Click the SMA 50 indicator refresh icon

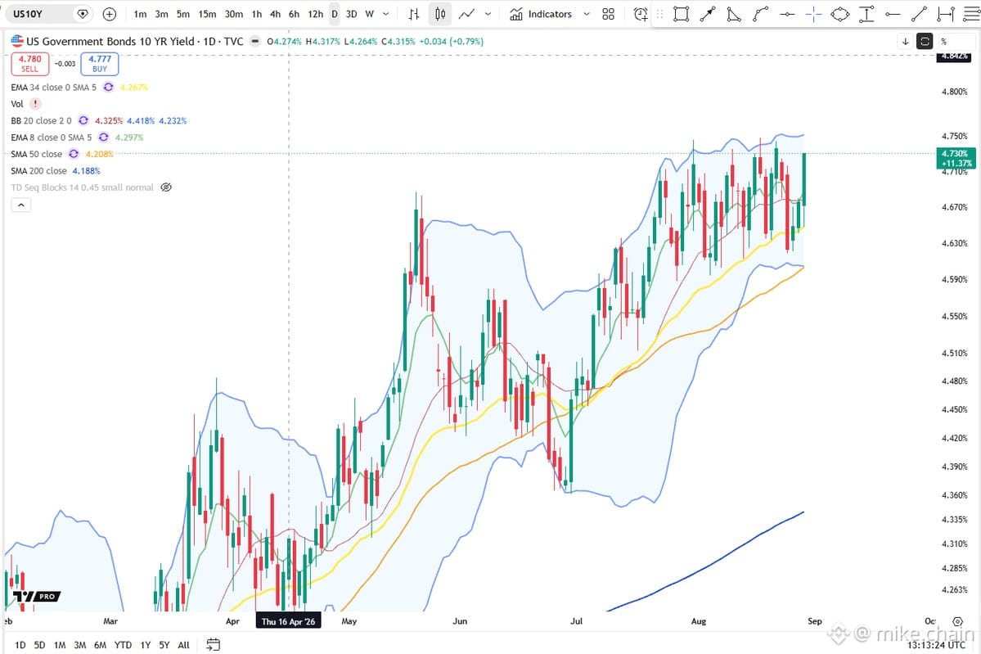click(73, 154)
